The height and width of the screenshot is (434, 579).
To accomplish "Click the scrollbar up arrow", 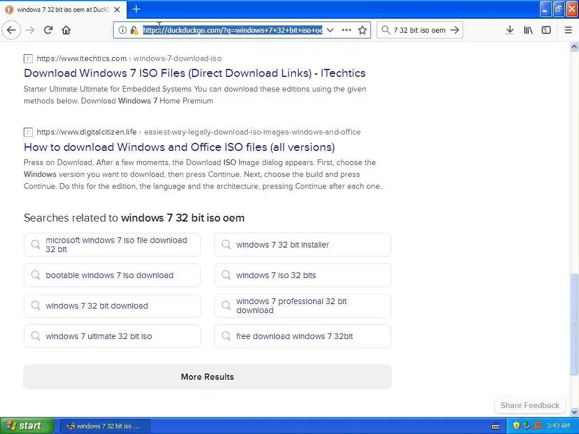I will coord(574,46).
